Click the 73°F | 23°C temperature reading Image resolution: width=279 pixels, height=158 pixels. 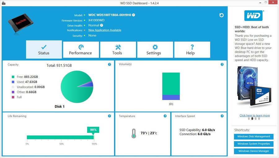click(149, 133)
